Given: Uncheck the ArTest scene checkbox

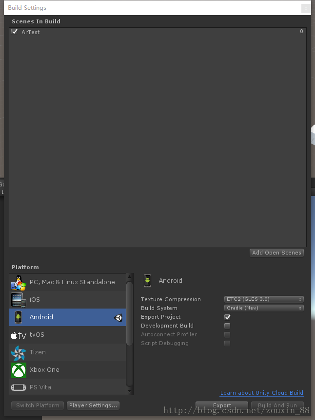Looking at the screenshot, I should 15,32.
